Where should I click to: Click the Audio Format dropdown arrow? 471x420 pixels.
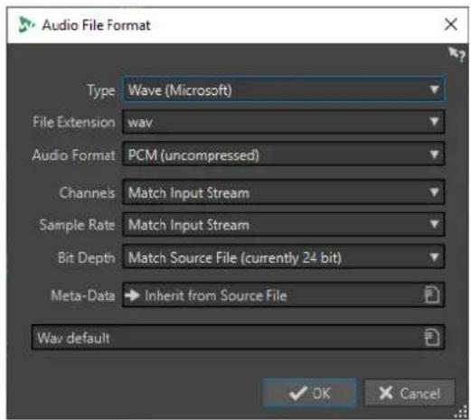tap(434, 154)
